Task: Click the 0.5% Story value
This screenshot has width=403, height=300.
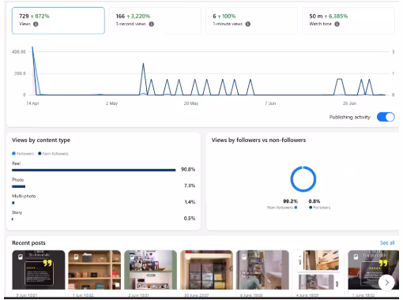Action: tap(190, 218)
